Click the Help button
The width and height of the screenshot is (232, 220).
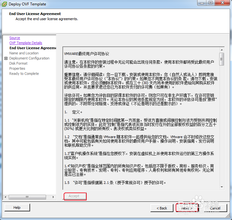pos(17,208)
